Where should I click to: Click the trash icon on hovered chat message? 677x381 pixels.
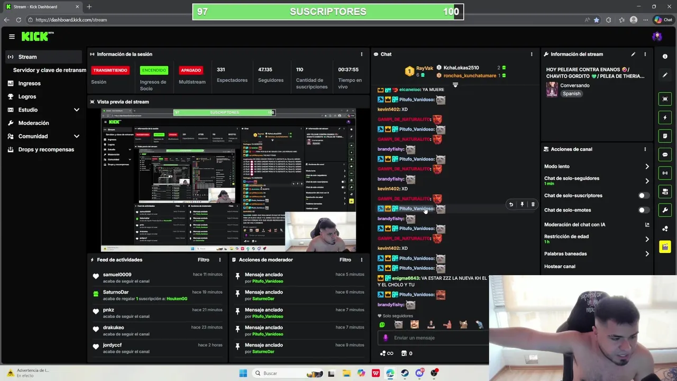tap(533, 204)
